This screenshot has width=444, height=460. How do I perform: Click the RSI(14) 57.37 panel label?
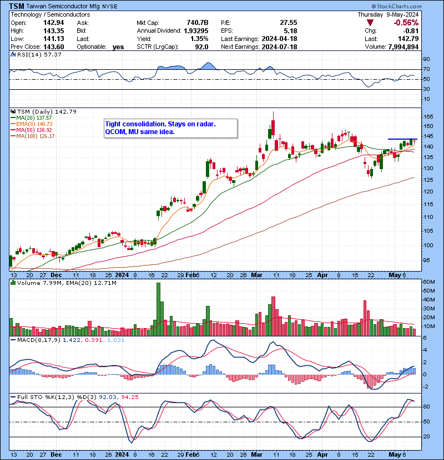pos(39,54)
